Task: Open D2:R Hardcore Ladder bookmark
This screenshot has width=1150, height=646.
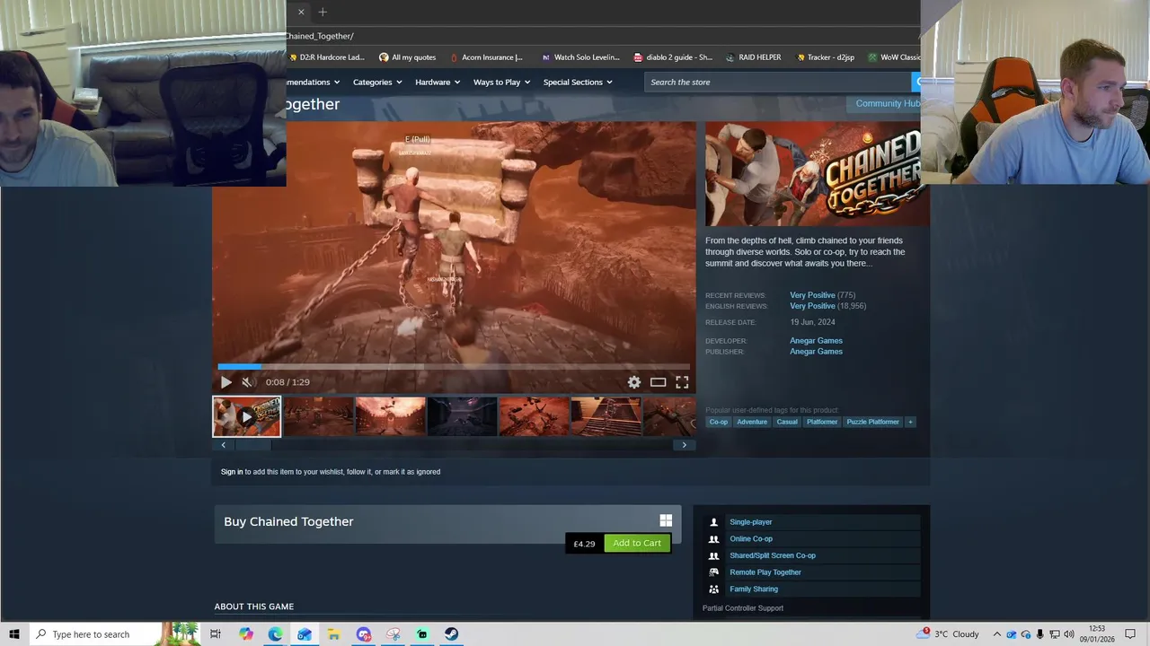Action: coord(327,57)
